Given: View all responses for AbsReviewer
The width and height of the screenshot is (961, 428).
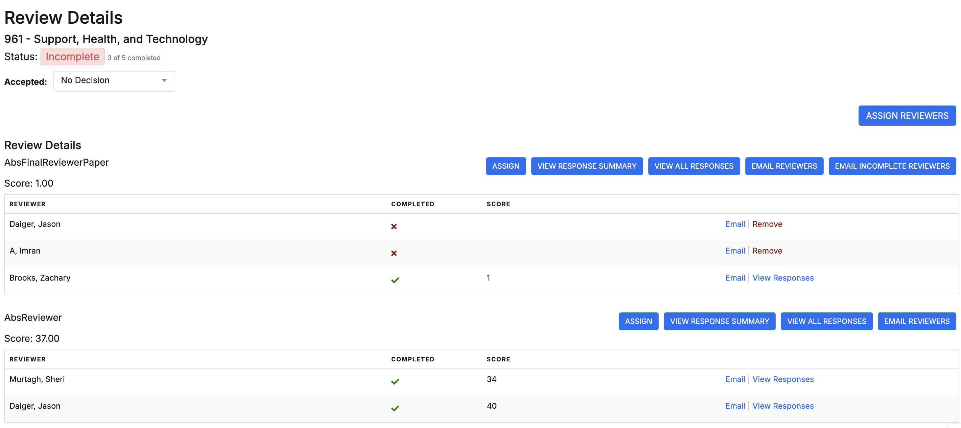Looking at the screenshot, I should coord(826,322).
